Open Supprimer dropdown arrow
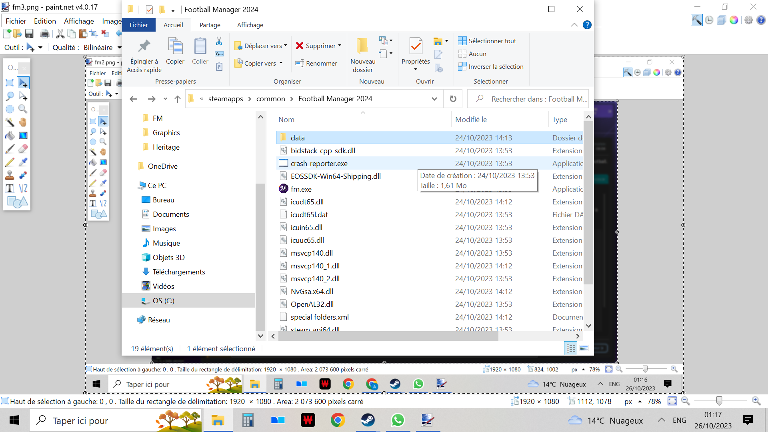This screenshot has height=432, width=768. (x=340, y=46)
